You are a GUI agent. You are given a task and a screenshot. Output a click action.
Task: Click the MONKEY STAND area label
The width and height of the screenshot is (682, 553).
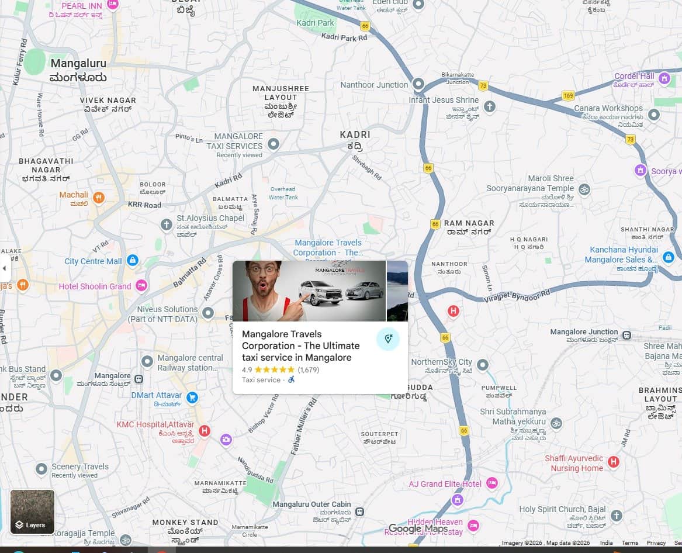click(185, 522)
